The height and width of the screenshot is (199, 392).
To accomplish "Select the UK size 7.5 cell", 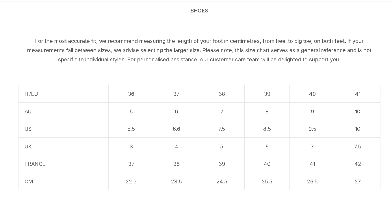I will point(358,147).
